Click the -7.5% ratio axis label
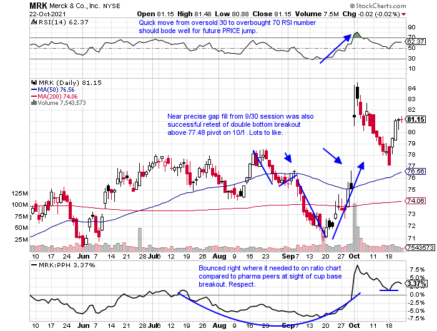 (416, 318)
